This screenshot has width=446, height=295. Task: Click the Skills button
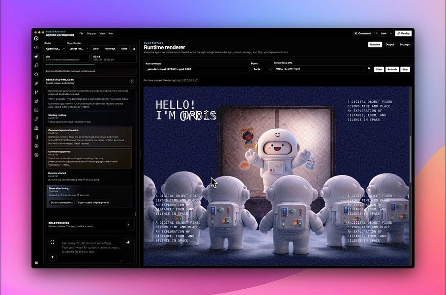pyautogui.click(x=124, y=49)
